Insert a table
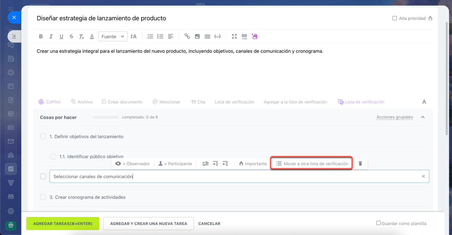 [x=207, y=36]
